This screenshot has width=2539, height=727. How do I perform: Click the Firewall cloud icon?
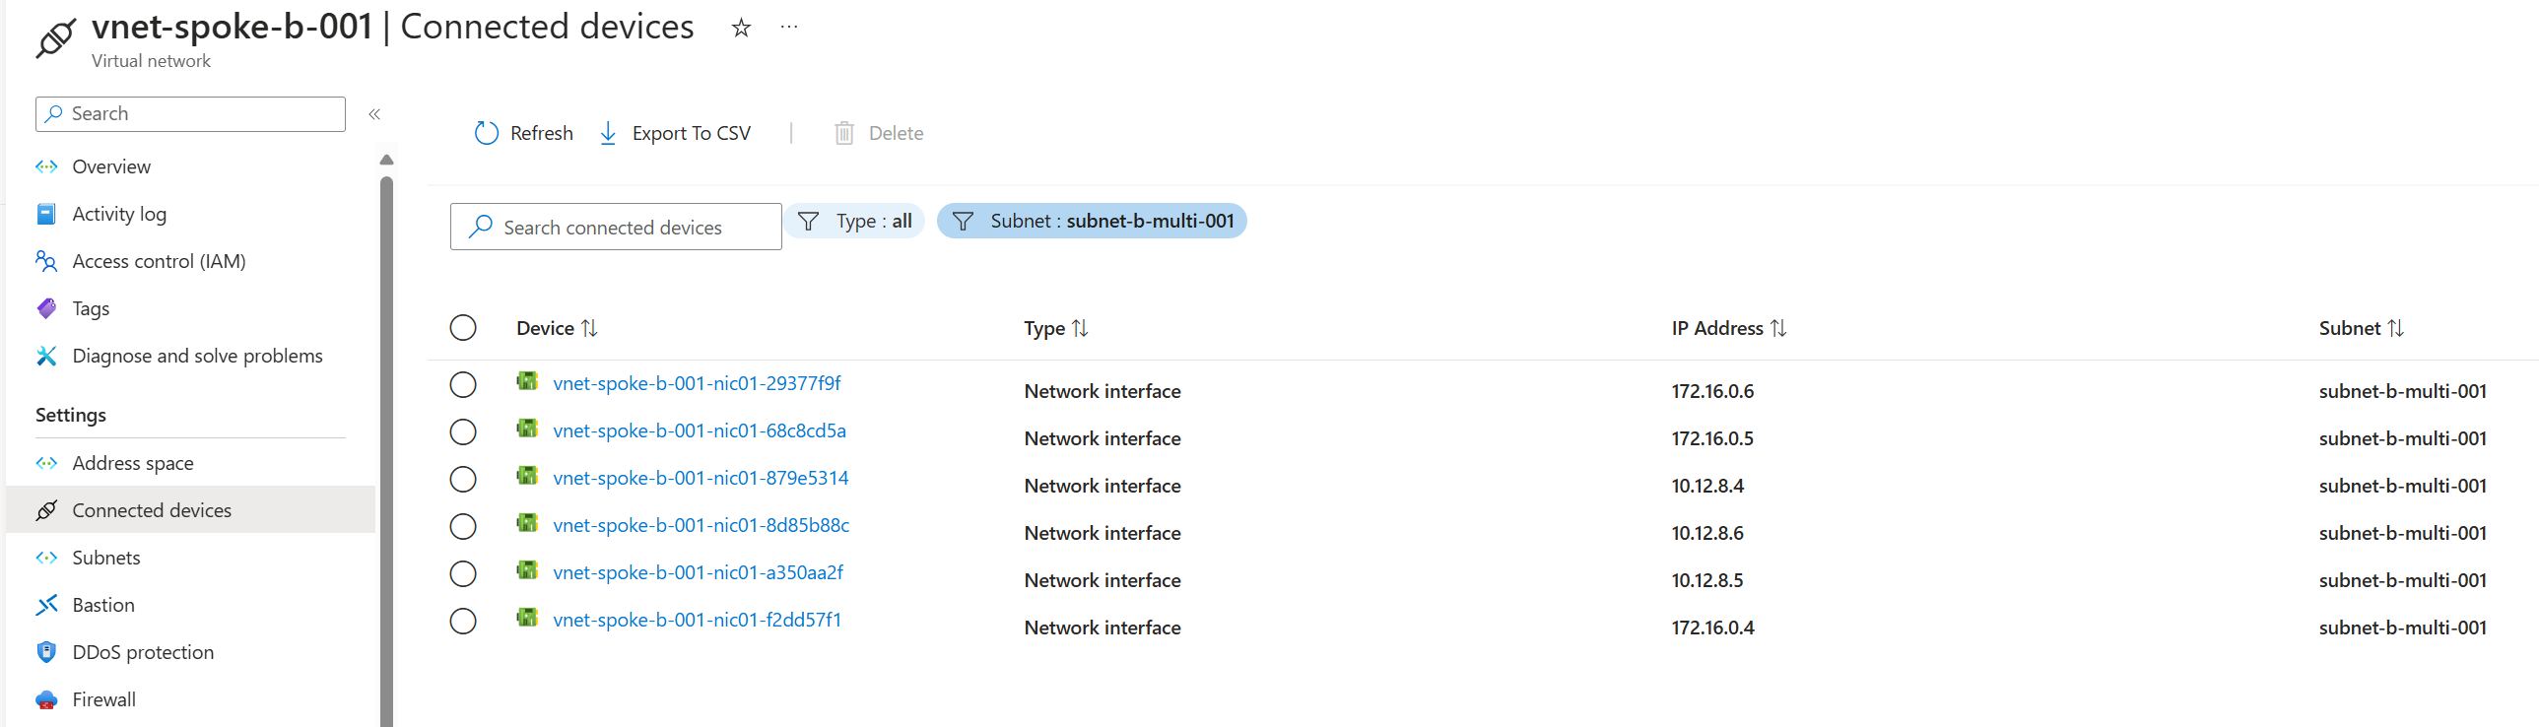click(x=46, y=700)
